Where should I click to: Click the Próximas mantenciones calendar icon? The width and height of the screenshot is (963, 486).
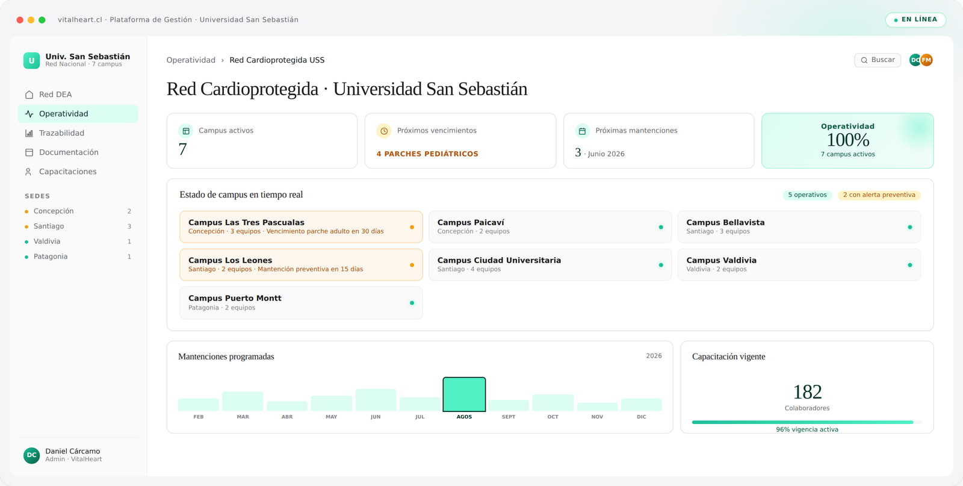point(582,131)
